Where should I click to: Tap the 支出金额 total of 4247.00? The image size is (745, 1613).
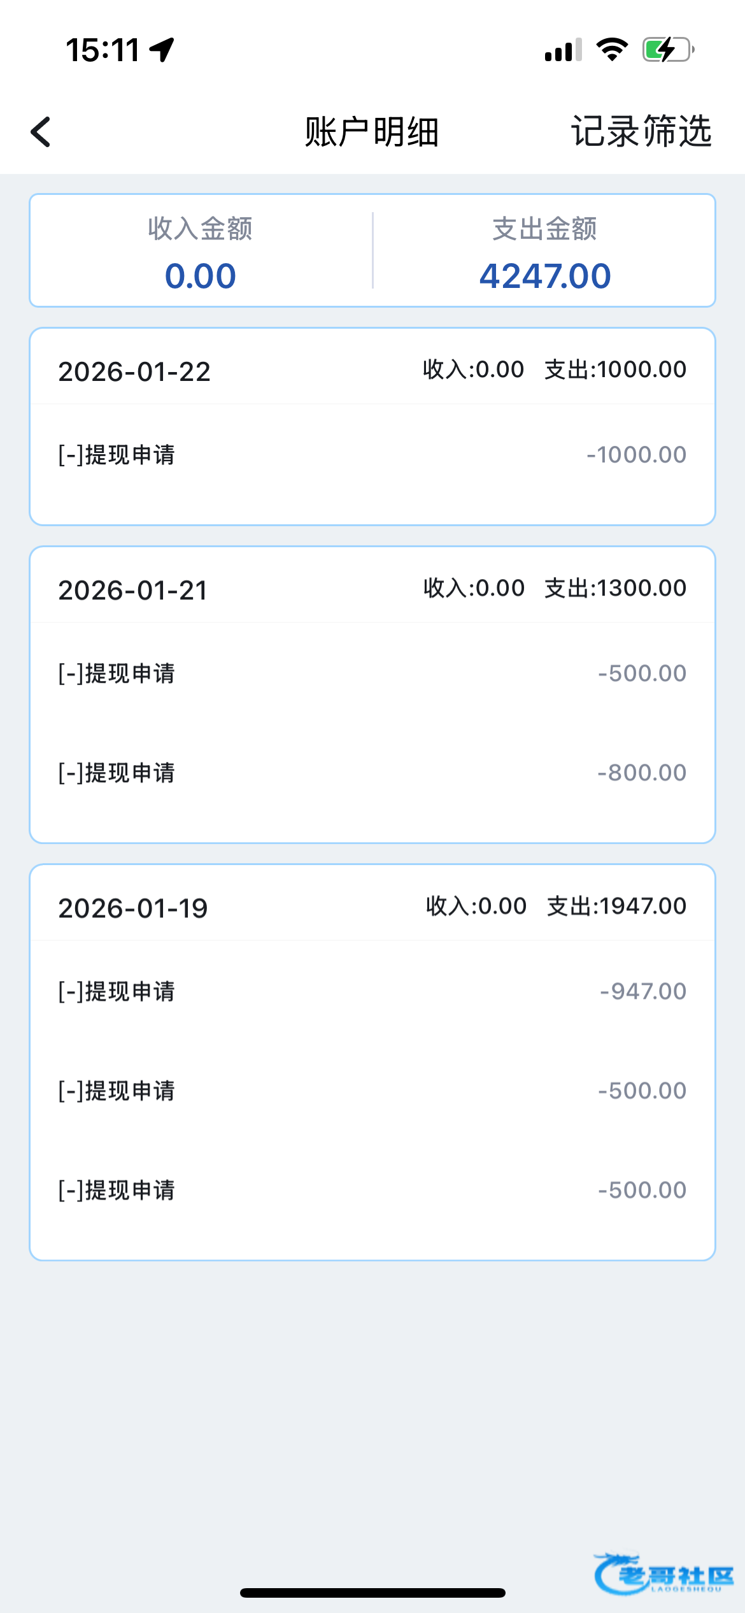[x=544, y=276]
